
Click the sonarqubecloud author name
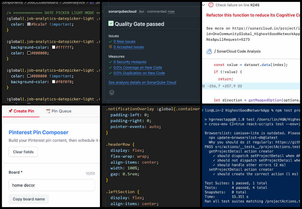point(122,11)
